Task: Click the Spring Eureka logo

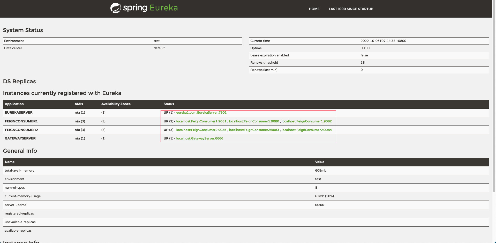Action: [x=144, y=8]
